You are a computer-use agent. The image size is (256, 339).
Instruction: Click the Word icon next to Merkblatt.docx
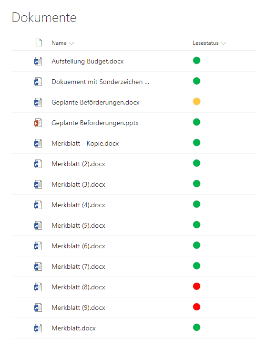[38, 328]
